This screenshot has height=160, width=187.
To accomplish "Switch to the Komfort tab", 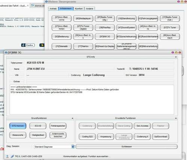I will click(79, 9).
